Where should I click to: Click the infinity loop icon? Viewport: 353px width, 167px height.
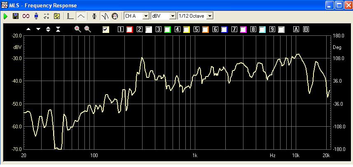[x=26, y=16]
